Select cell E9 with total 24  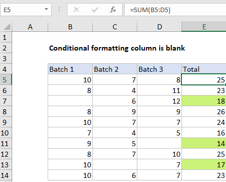point(204,122)
